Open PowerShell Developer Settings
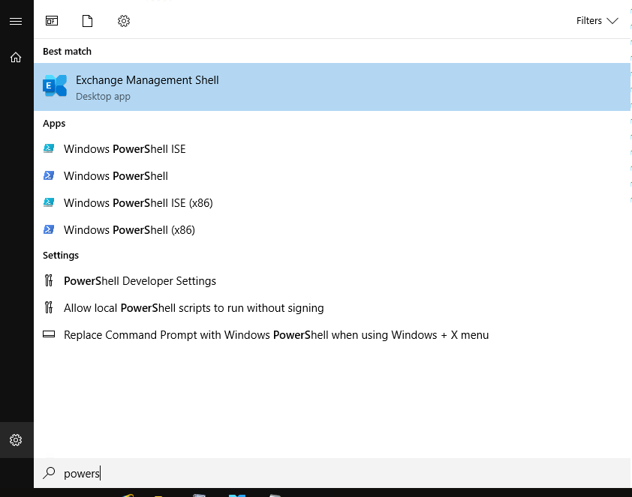Screen dimensions: 632x497 [x=332, y=281]
